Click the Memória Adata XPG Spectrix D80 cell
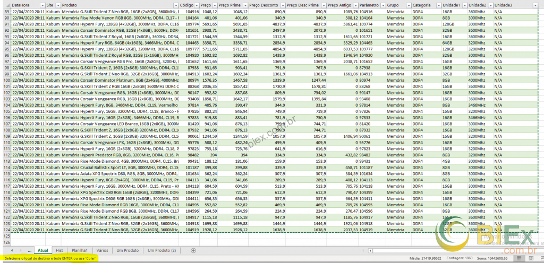Viewport: 544px width, 263px height. pos(120,173)
